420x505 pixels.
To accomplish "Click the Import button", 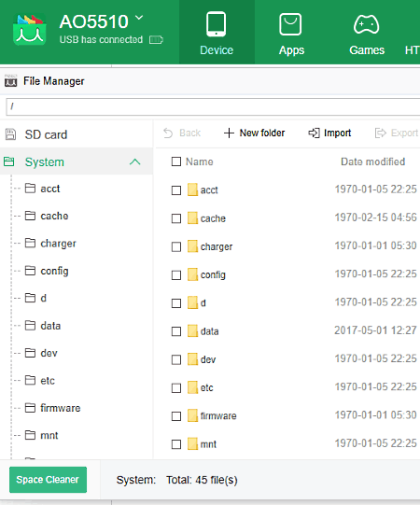I will (x=329, y=133).
